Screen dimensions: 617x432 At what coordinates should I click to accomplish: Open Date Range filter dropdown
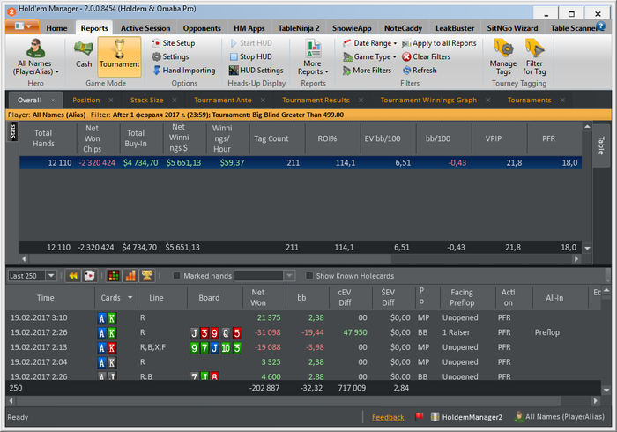coord(369,43)
